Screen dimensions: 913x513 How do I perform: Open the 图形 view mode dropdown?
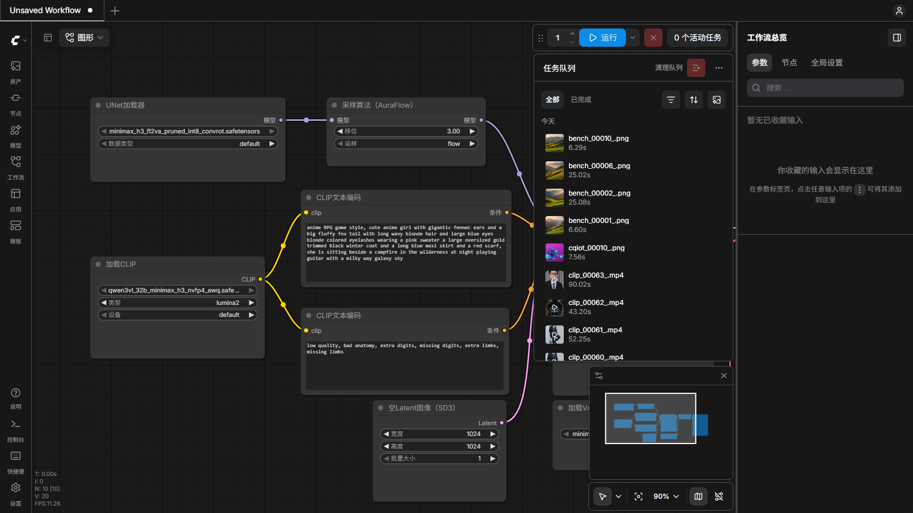(x=84, y=38)
